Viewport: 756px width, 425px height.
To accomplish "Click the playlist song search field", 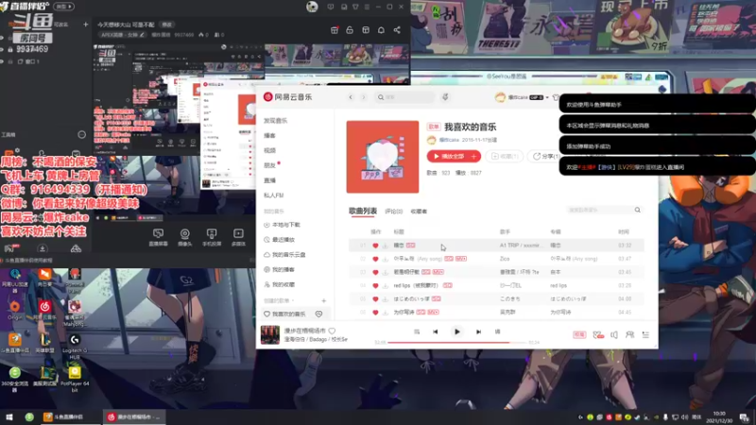I will coord(599,210).
